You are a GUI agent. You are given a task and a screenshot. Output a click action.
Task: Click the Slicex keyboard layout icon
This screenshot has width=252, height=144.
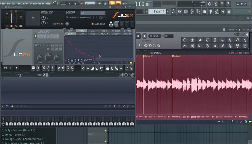coord(111,24)
